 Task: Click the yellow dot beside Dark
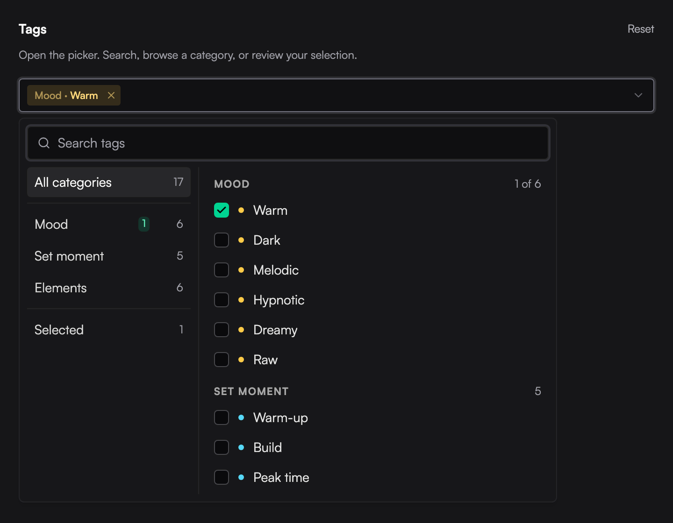[241, 240]
